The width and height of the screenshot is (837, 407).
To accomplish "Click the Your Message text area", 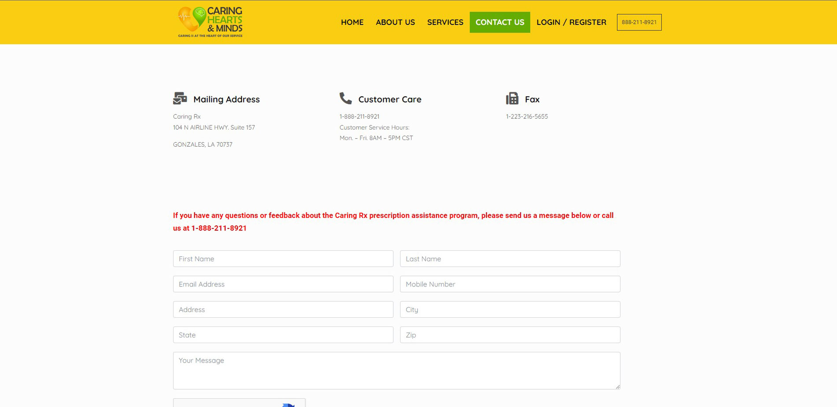I will tap(396, 370).
